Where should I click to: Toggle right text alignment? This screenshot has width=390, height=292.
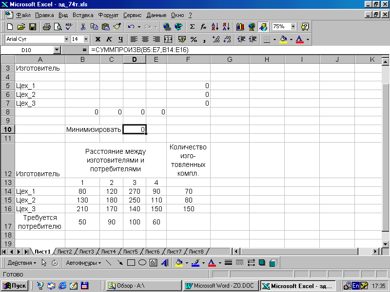point(156,39)
